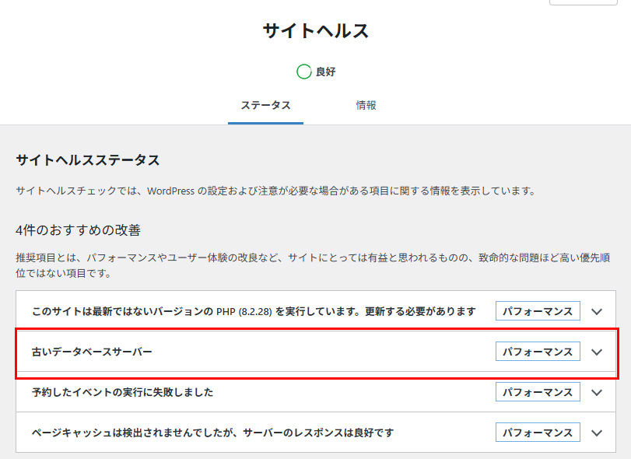Expand the PHP version row chevron

597,312
